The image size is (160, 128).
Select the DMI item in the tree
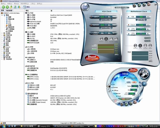(x=8, y=21)
